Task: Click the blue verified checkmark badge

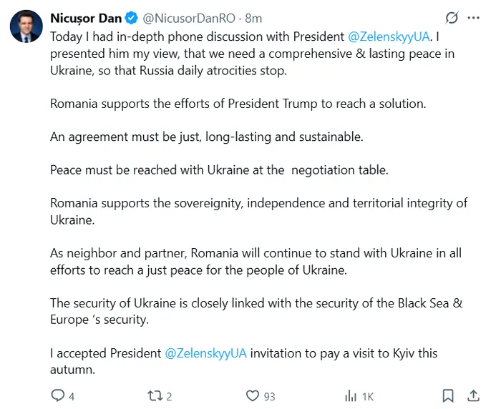Action: (x=132, y=18)
